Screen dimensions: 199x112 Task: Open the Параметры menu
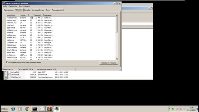13,6
